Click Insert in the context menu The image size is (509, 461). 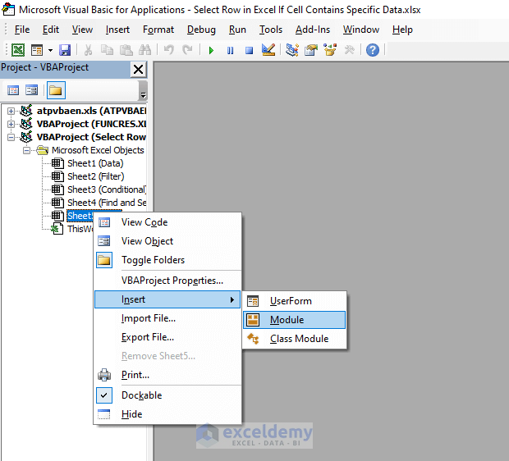click(167, 299)
